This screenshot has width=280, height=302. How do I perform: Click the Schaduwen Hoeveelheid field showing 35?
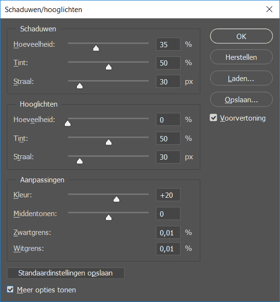click(x=168, y=44)
